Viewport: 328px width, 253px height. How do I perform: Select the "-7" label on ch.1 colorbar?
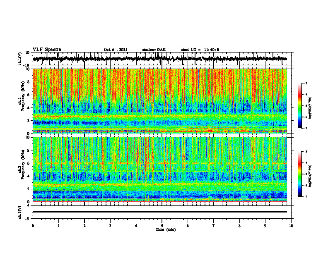(306, 128)
